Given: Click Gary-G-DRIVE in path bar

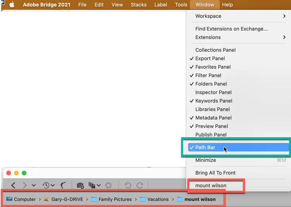Looking at the screenshot, I should point(63,199).
